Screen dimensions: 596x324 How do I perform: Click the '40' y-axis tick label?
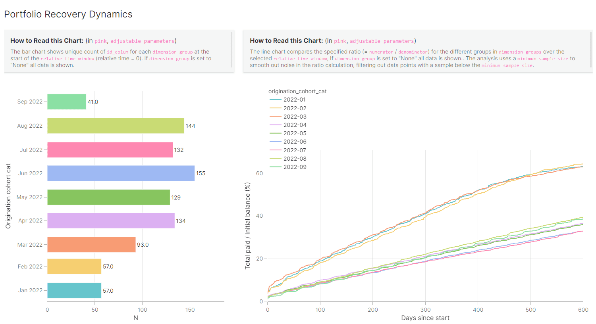click(x=259, y=216)
